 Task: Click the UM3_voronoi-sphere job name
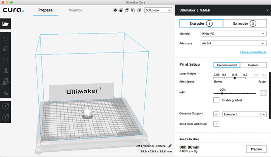150,146
